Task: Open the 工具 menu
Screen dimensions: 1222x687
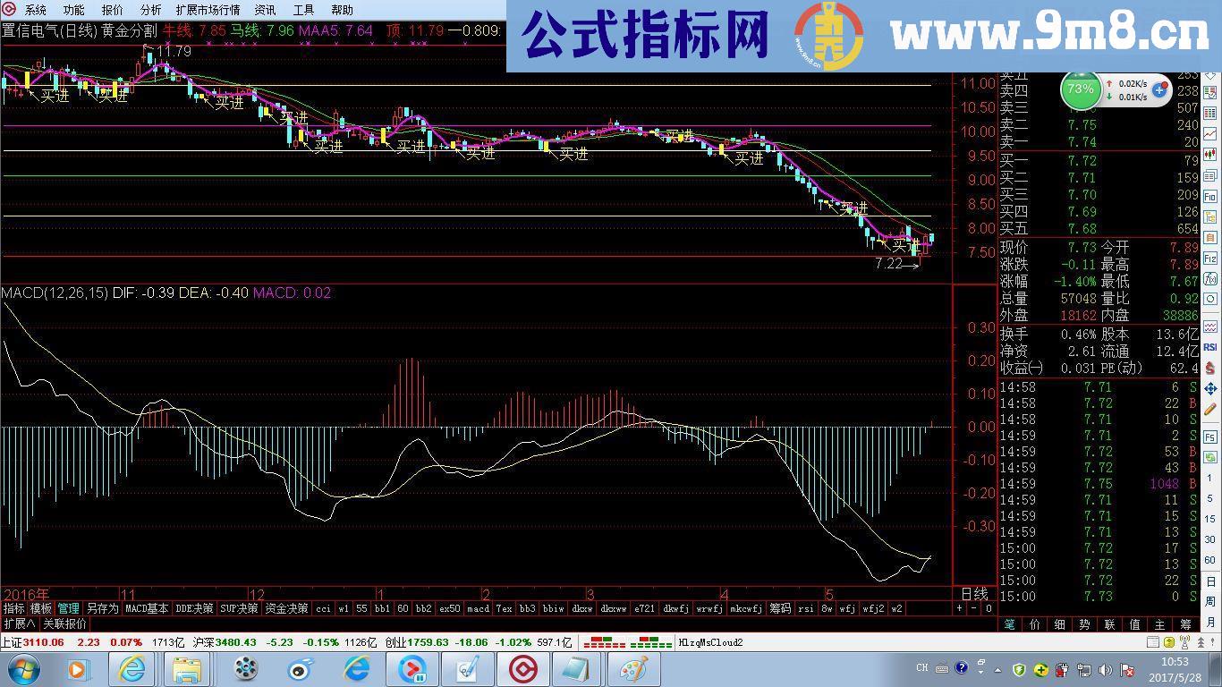Action: click(301, 10)
